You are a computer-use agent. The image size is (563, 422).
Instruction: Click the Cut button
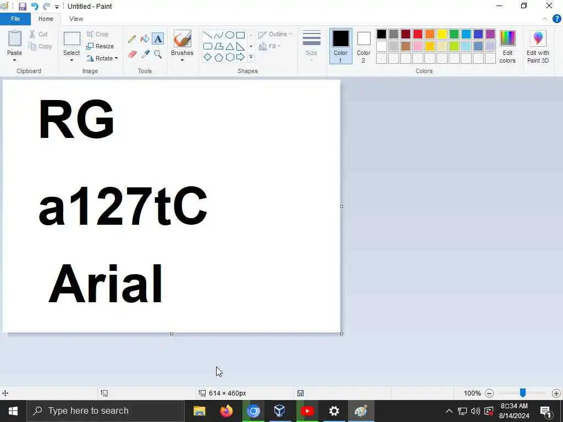(38, 34)
